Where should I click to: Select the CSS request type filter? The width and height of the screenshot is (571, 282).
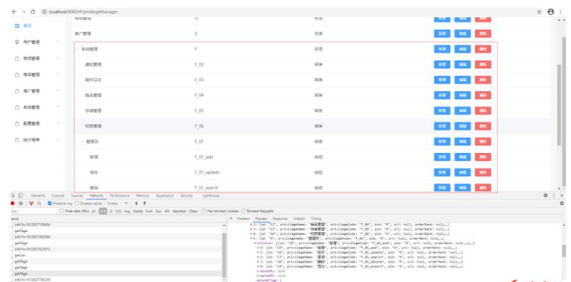pyautogui.click(x=118, y=211)
